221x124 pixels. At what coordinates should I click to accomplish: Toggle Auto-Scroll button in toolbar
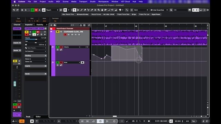[x=65, y=10]
